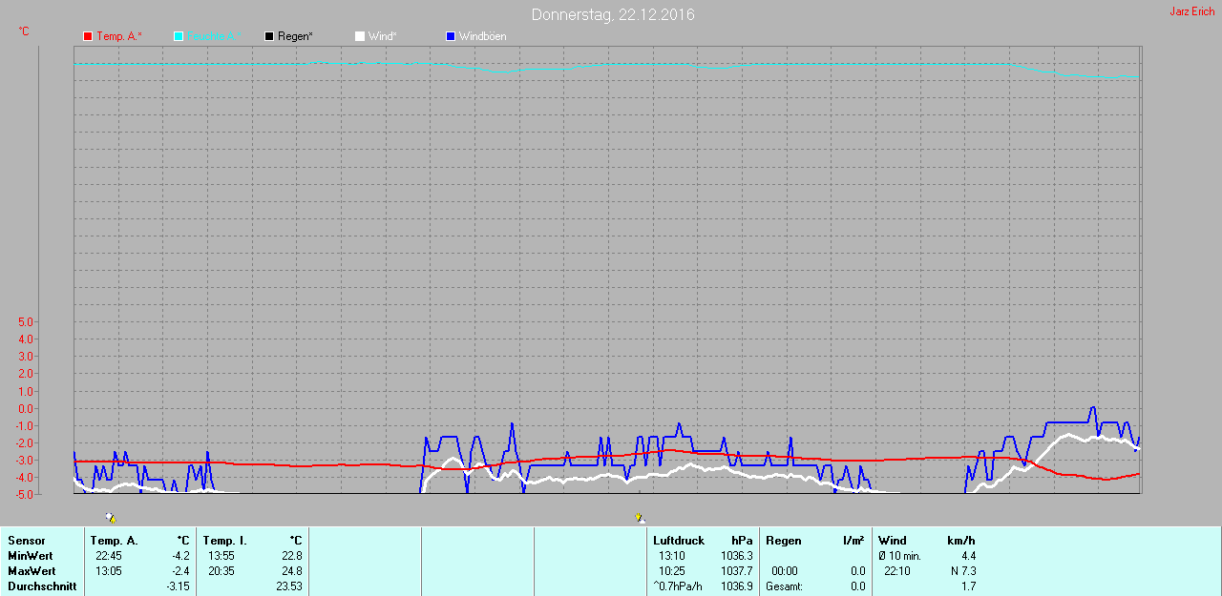
Task: Click the black Regen* legend swatch
Action: [x=269, y=36]
